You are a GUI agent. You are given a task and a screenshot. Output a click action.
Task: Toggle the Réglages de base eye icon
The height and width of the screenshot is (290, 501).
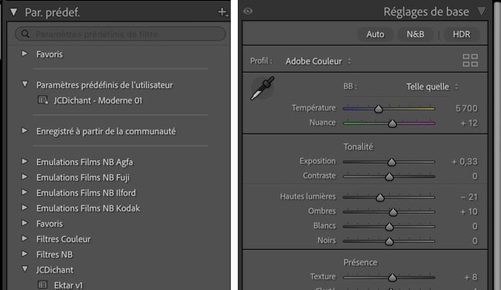pos(248,11)
